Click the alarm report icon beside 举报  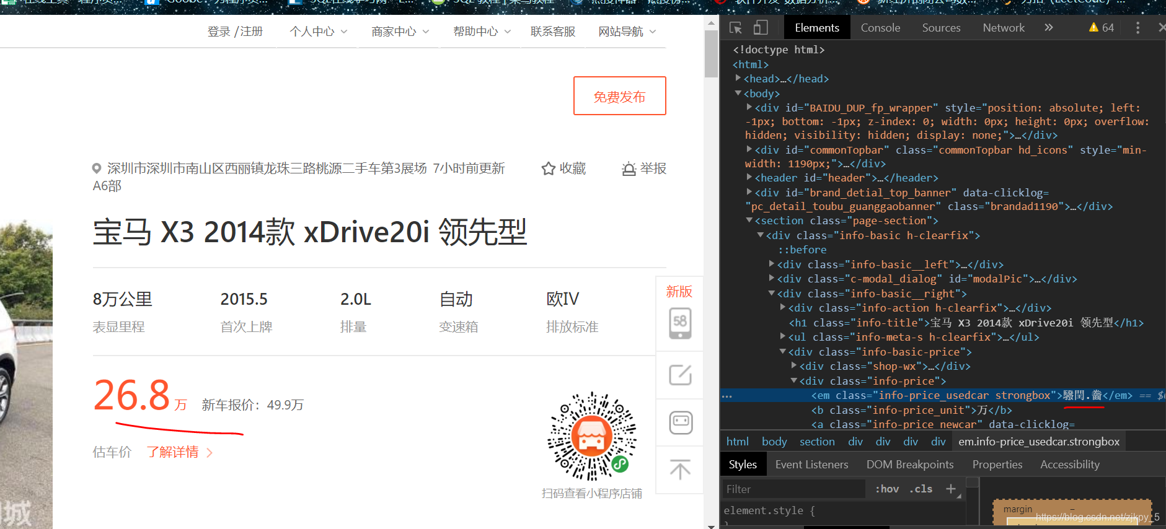(x=629, y=168)
